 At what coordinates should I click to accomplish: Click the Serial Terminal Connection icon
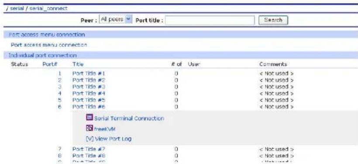[90, 117]
